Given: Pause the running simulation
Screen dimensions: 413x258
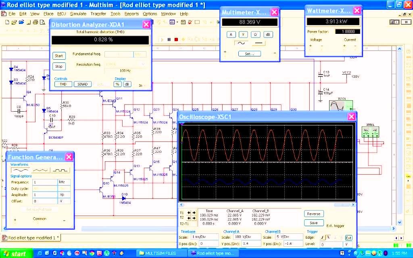Looking at the screenshot, I should click(x=169, y=40).
